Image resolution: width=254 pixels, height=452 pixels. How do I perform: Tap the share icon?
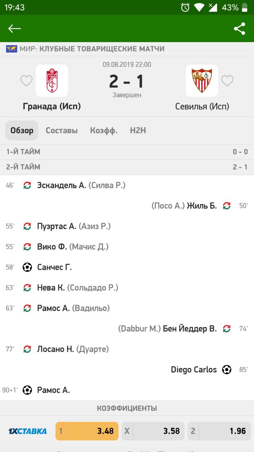(x=240, y=29)
